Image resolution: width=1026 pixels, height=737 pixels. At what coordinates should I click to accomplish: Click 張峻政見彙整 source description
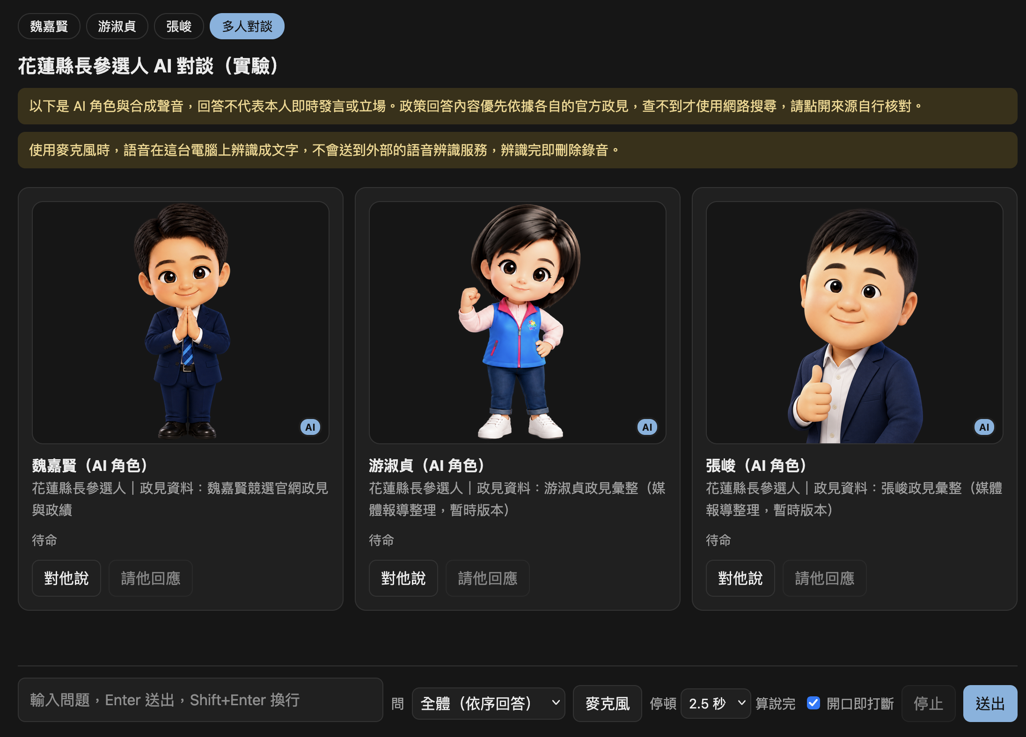tap(854, 499)
